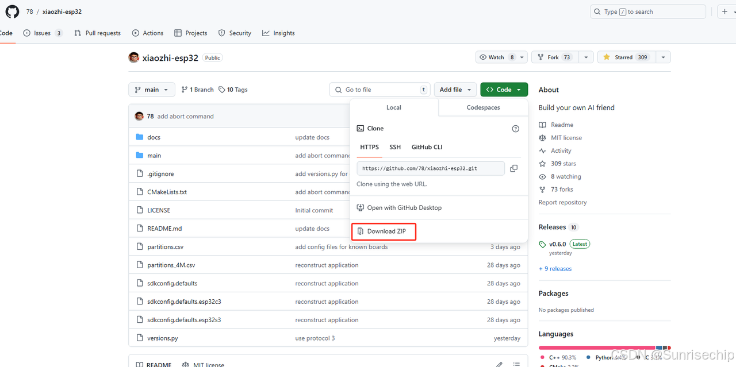The width and height of the screenshot is (736, 367).
Task: Select the Local tab
Action: tap(394, 107)
